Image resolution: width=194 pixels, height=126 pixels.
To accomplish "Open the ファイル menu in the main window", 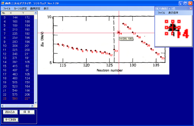I will [x=6, y=9].
